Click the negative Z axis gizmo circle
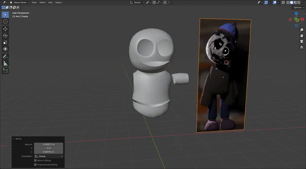Viewport: 306px width, 169px height. [x=296, y=26]
